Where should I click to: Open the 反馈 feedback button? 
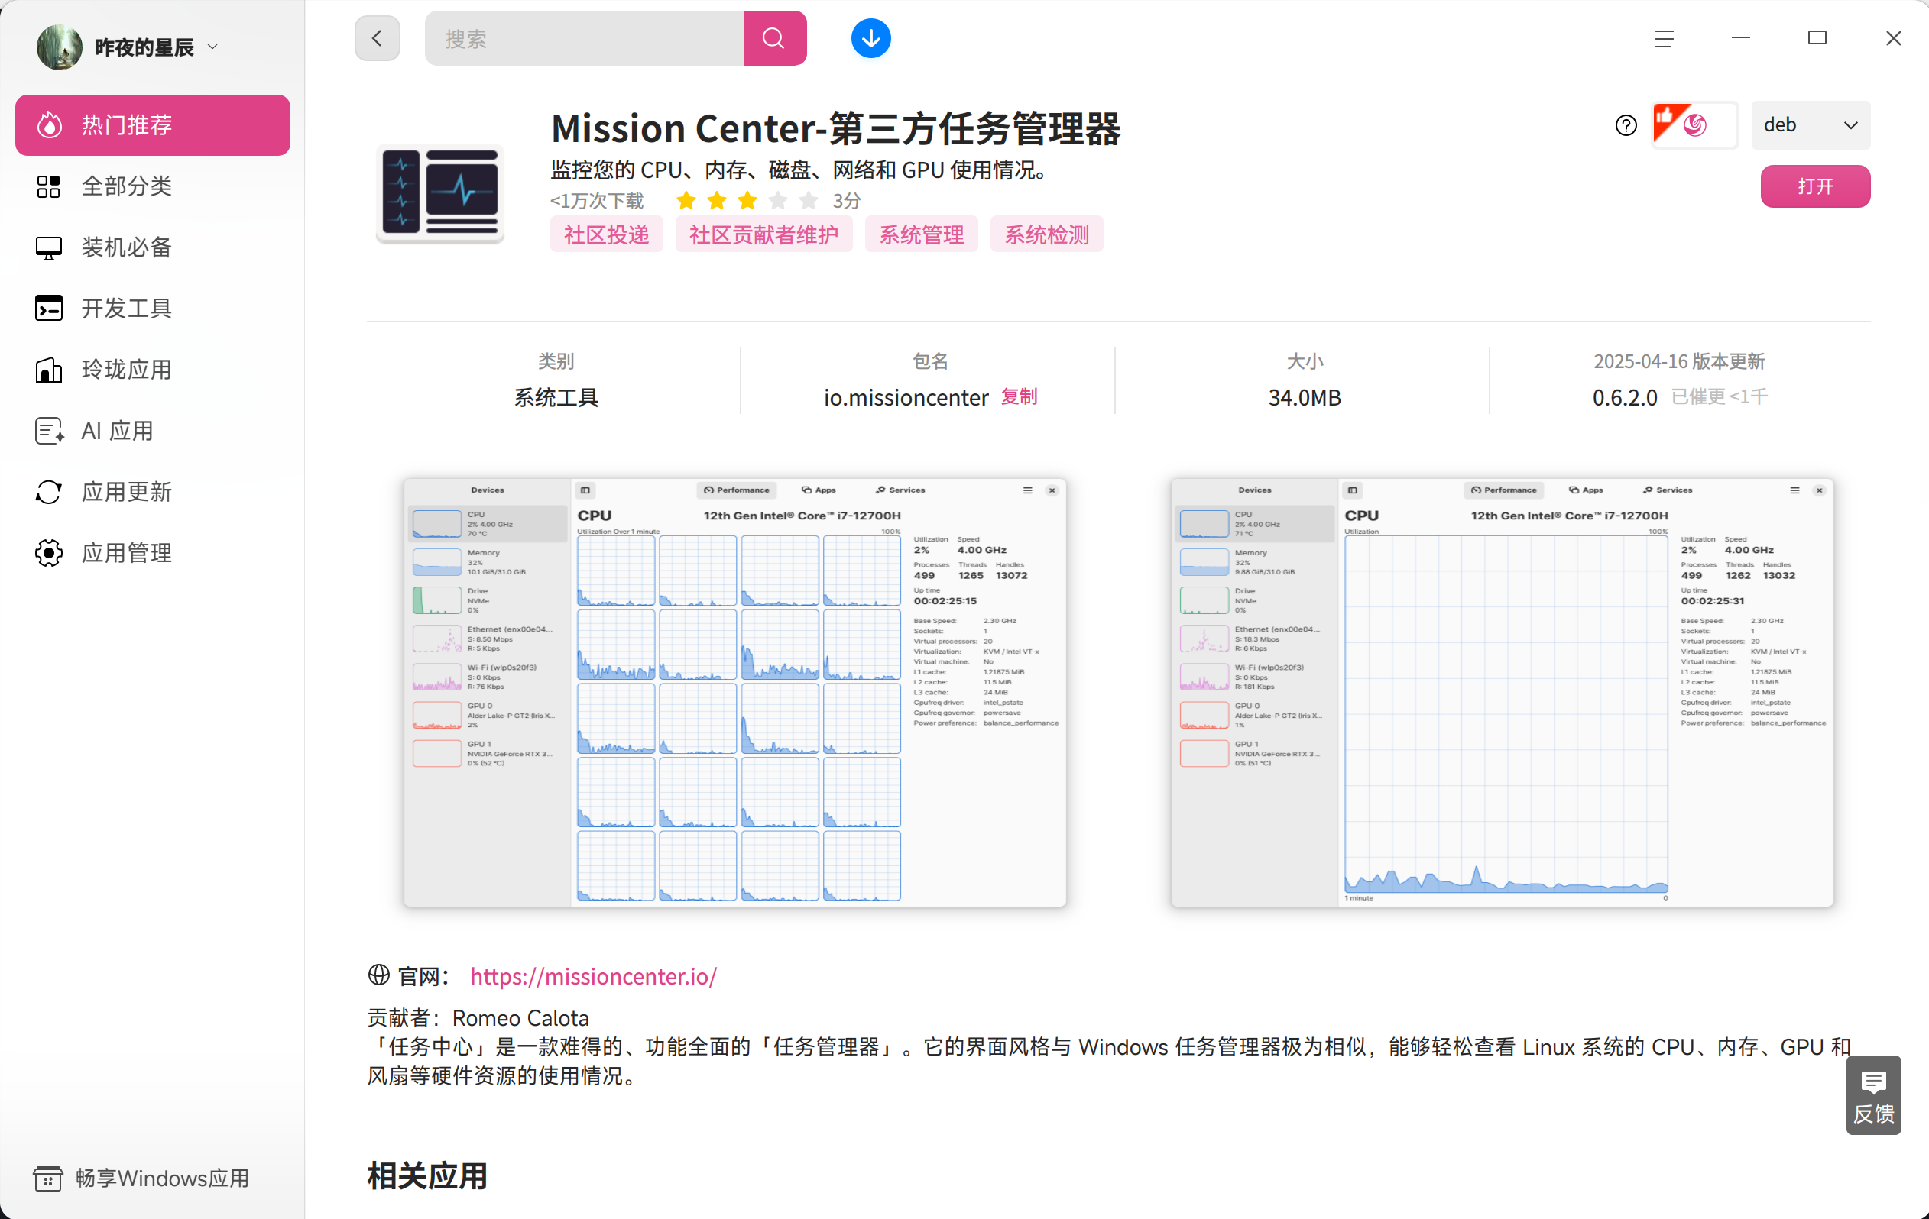tap(1873, 1095)
